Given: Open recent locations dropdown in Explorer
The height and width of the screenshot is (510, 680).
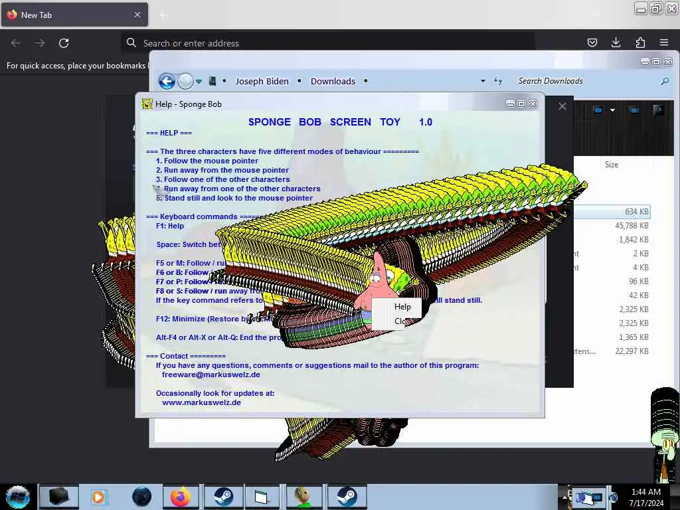Looking at the screenshot, I should coord(199,82).
